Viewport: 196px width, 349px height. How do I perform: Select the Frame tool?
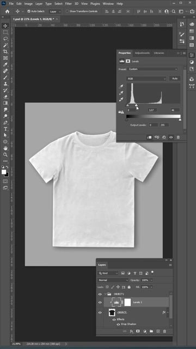pos(5,58)
